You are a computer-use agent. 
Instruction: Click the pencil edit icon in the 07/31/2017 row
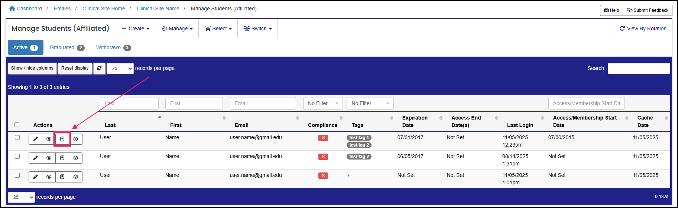[x=36, y=139]
